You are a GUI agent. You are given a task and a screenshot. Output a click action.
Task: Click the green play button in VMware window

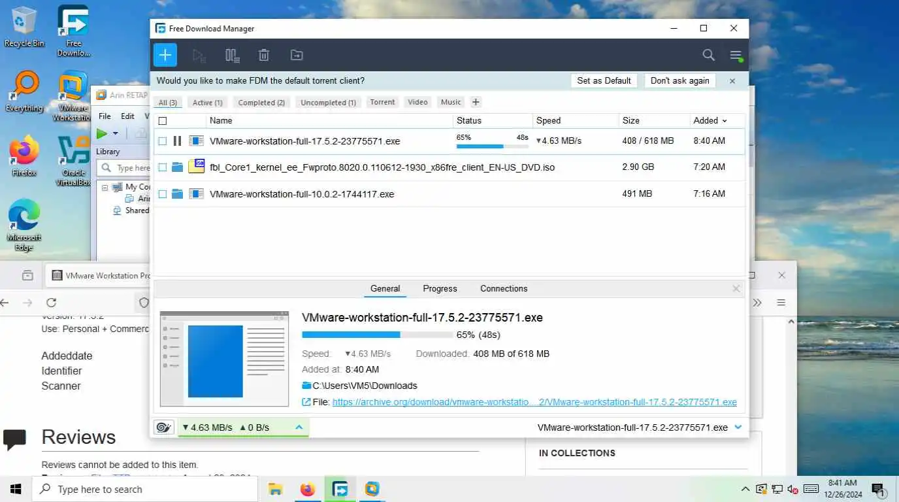point(102,133)
